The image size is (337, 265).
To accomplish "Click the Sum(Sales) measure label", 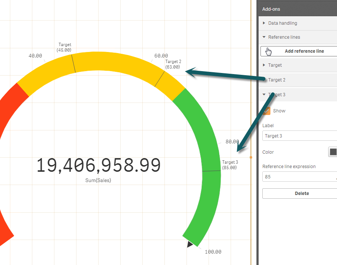I will 98,180.
